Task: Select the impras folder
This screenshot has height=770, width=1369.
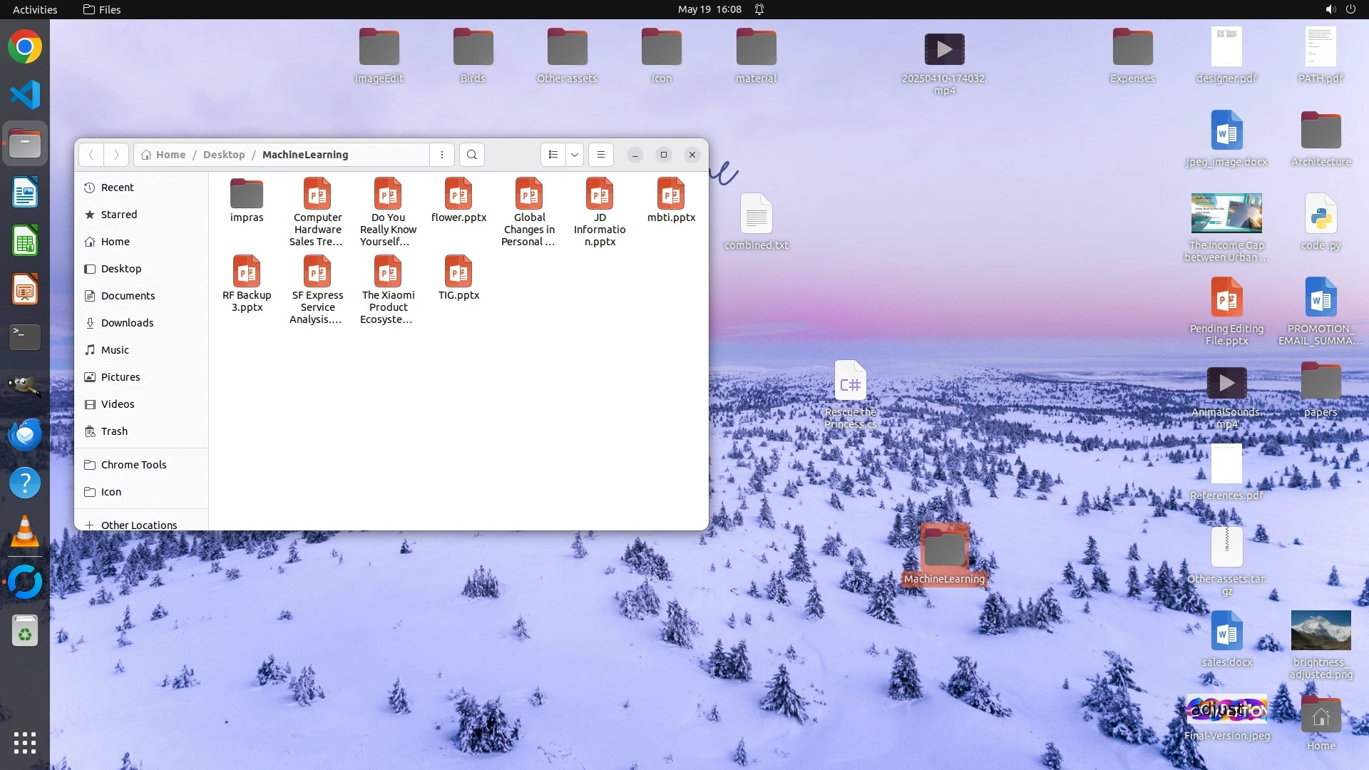Action: (247, 200)
